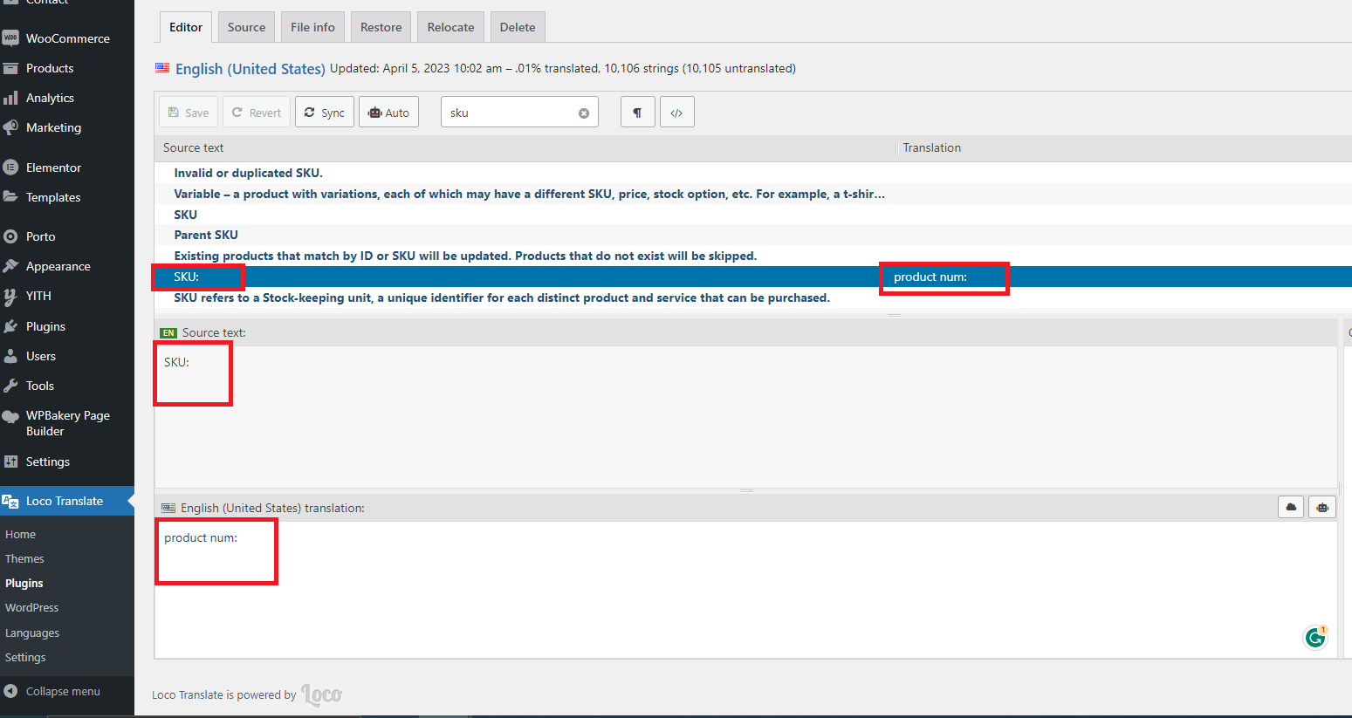
Task: Toggle code view button in toolbar
Action: tap(676, 113)
